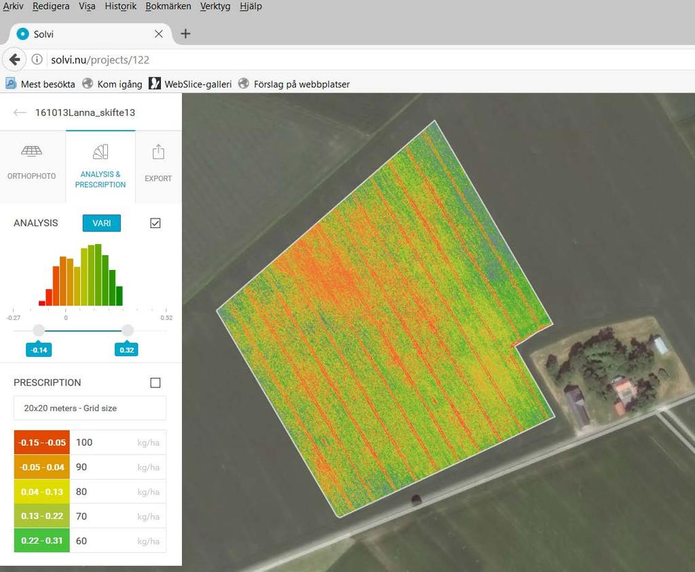Open the 20x20 meters Grid size dropdown

(x=90, y=408)
